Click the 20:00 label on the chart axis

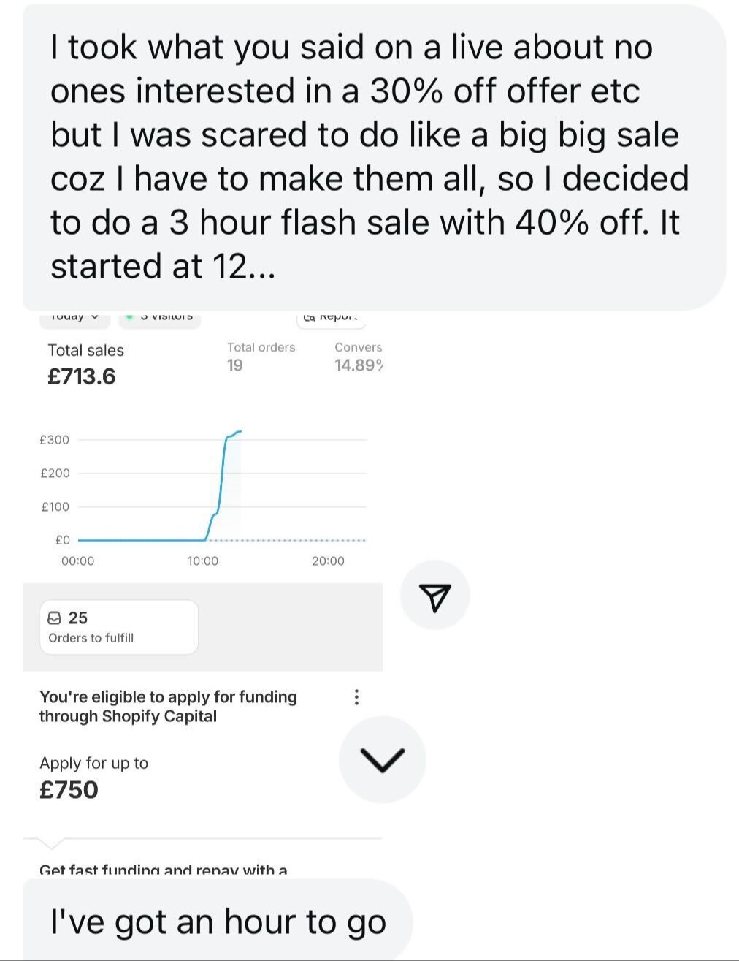(x=328, y=561)
